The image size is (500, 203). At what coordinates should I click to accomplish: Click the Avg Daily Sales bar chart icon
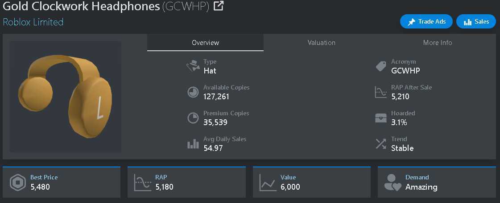pos(193,144)
